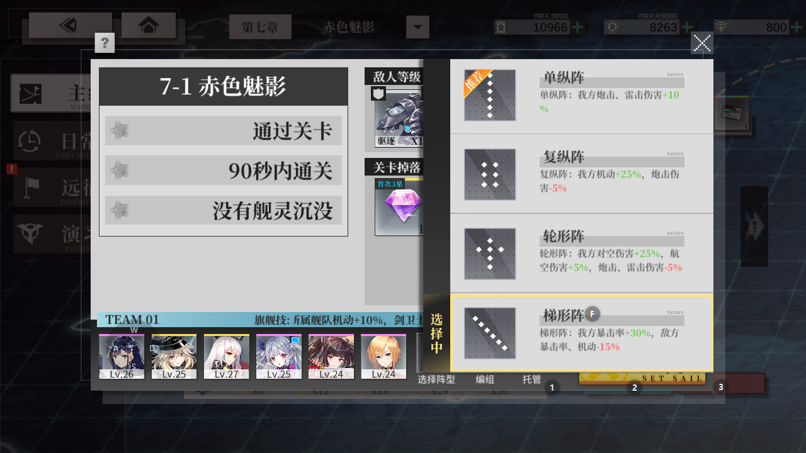Add coins with the green plus
This screenshot has height=453, width=806.
[x=687, y=27]
